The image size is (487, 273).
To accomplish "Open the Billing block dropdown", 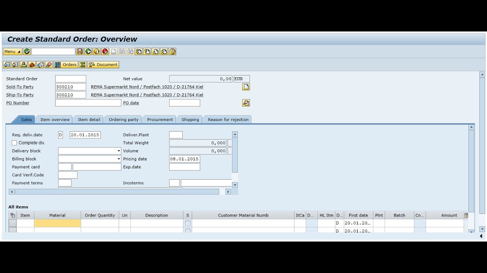I will (x=119, y=159).
